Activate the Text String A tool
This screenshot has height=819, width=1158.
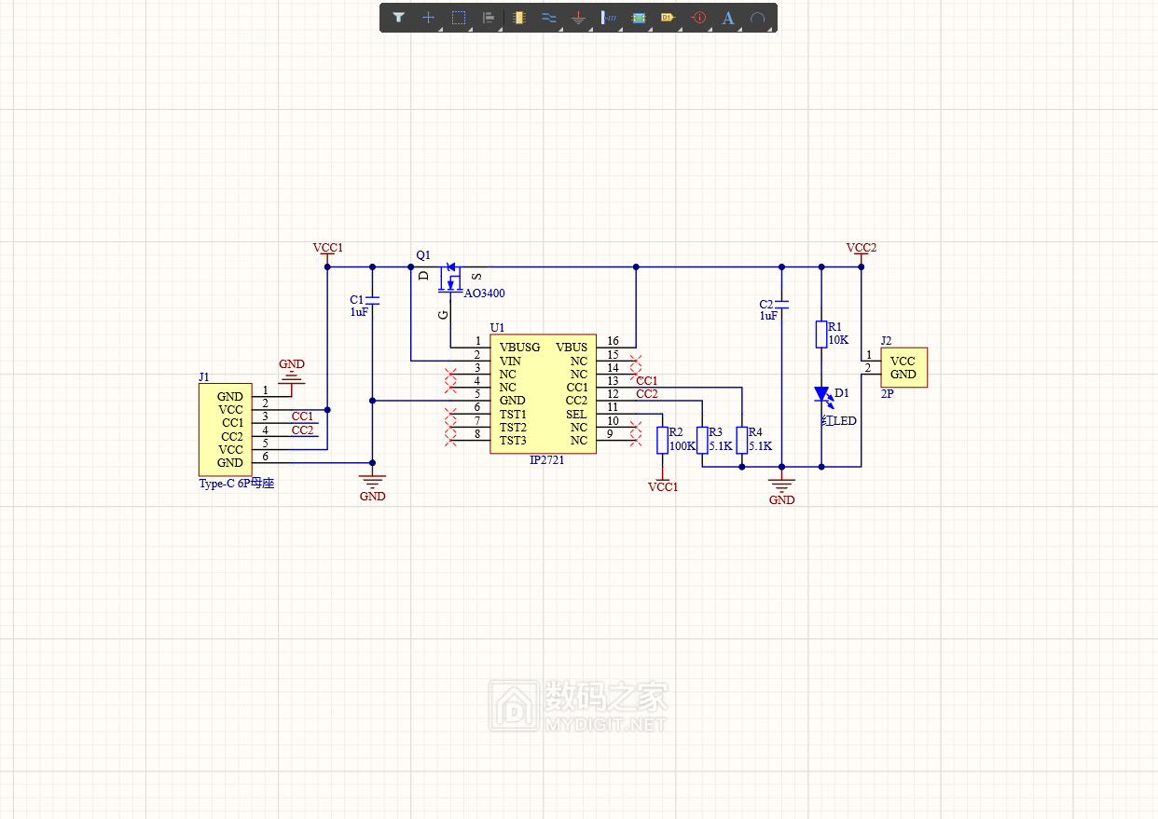pos(728,18)
